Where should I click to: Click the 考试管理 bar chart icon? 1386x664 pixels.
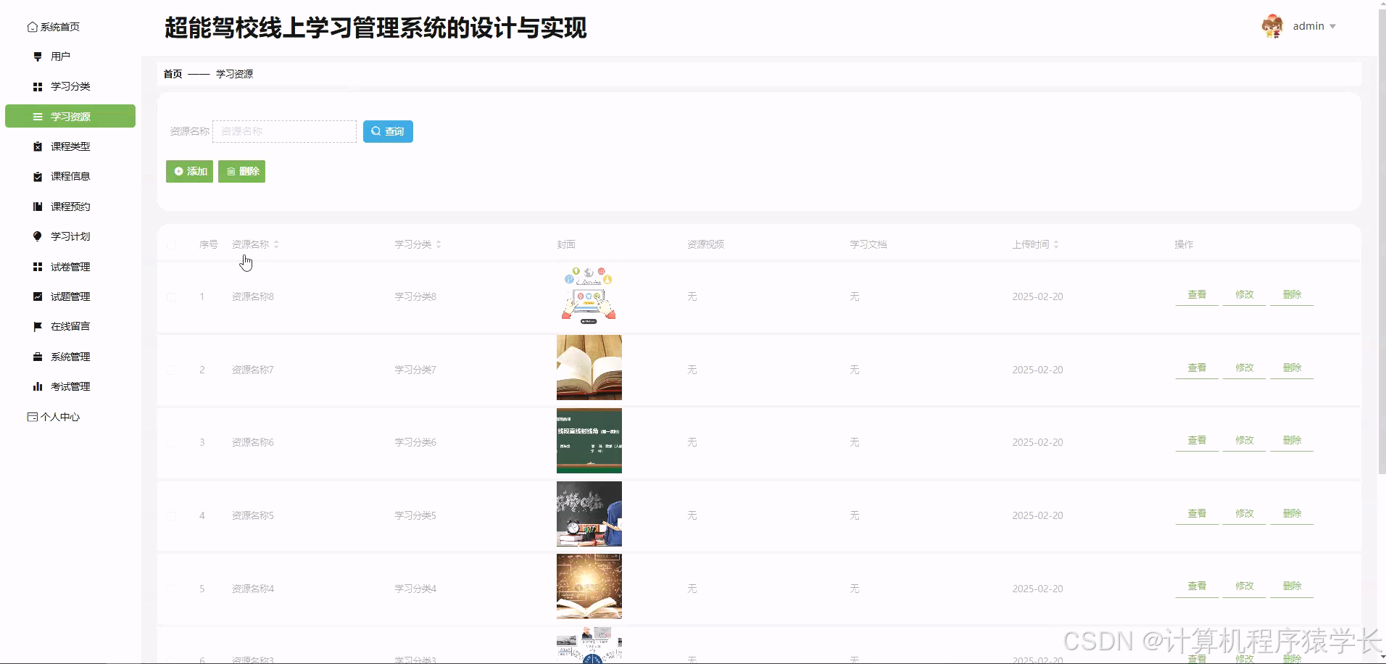coord(38,386)
